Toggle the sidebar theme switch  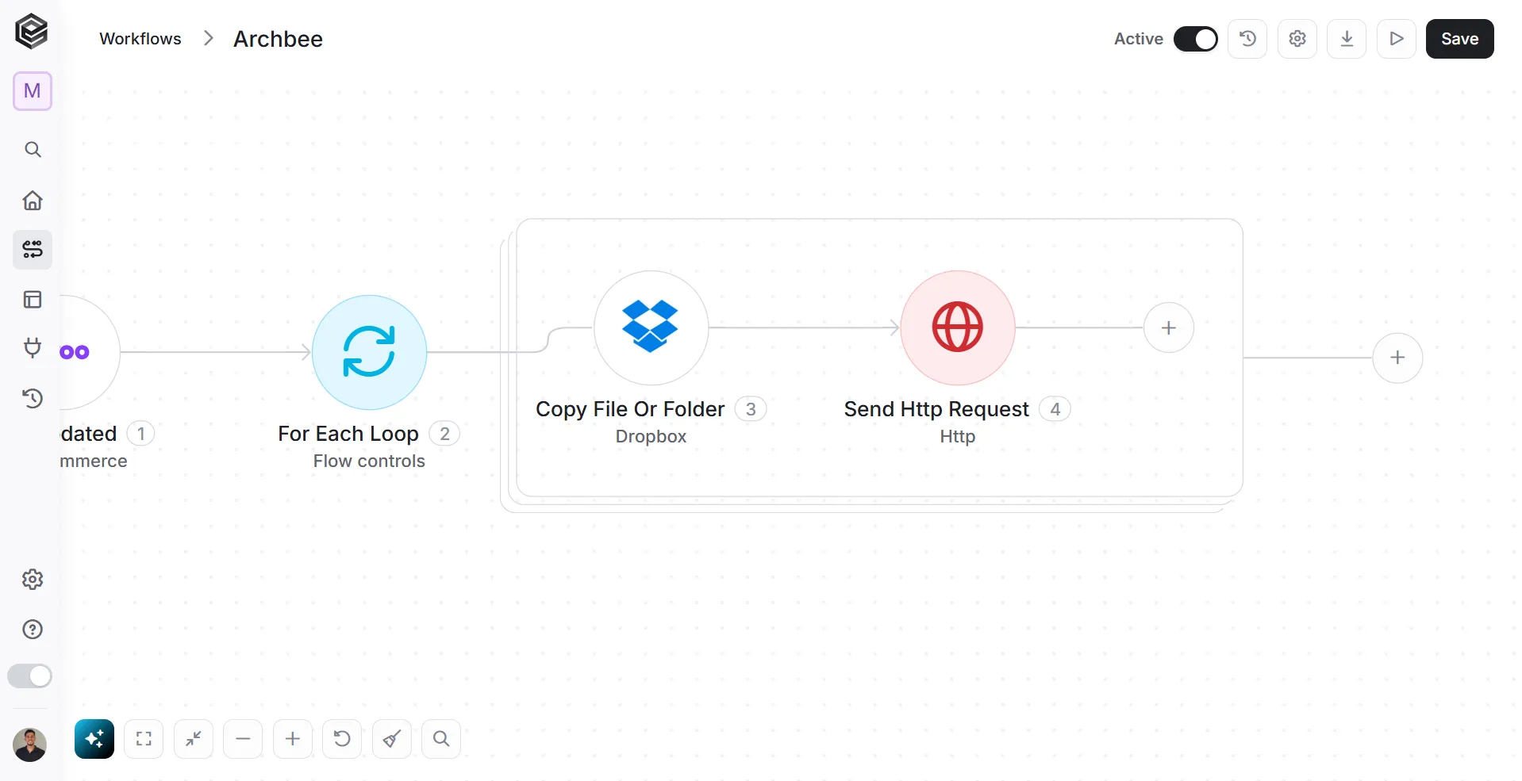coord(30,676)
